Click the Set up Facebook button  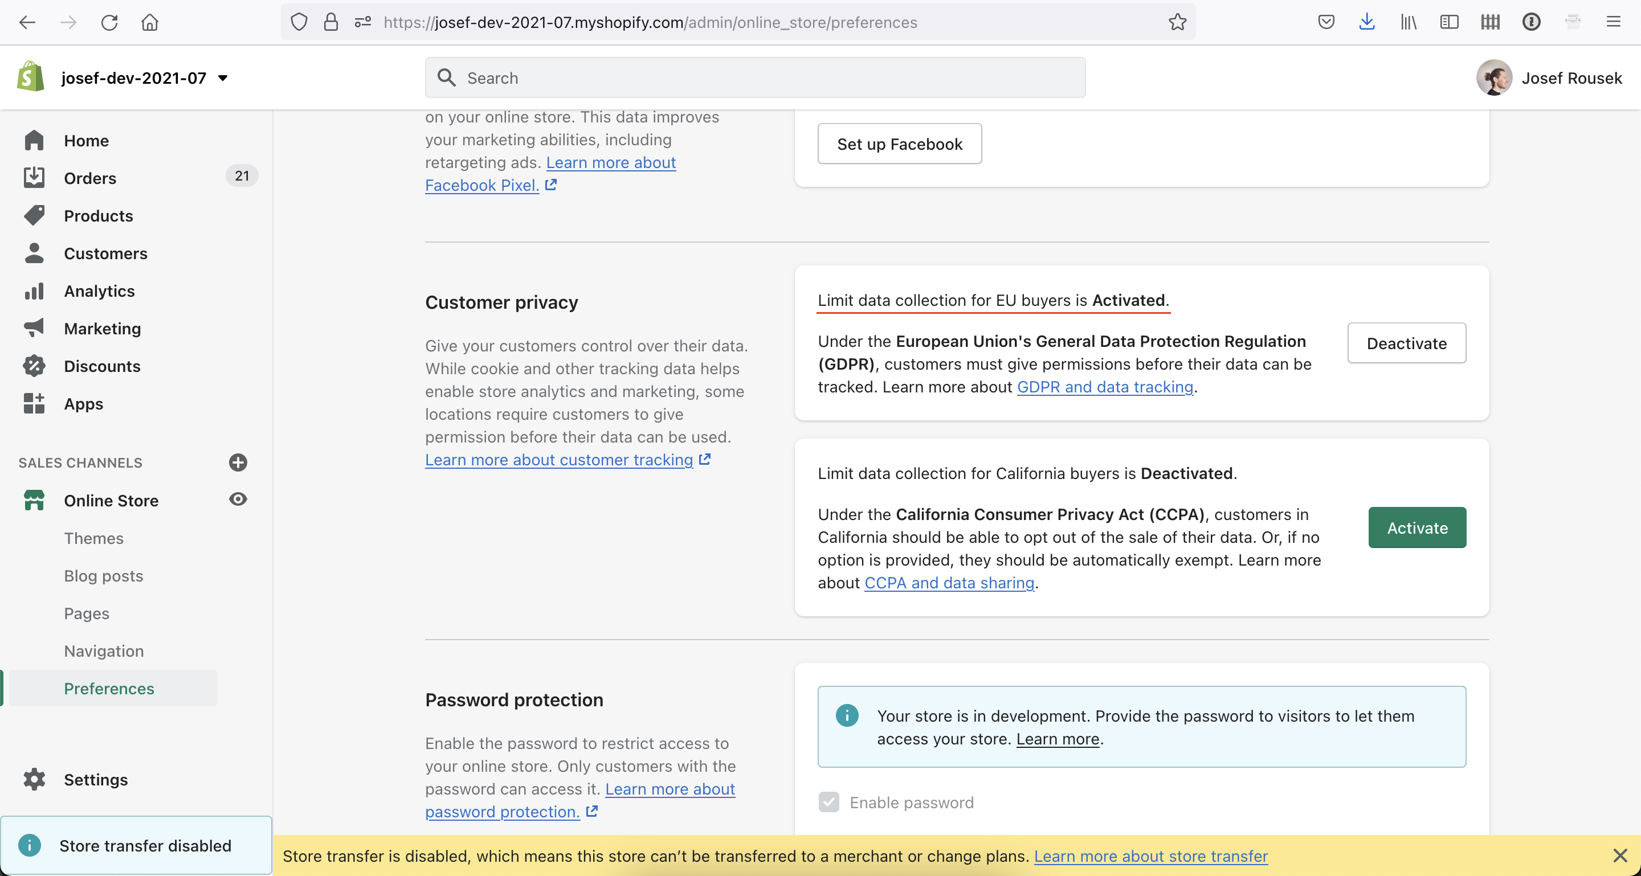899,144
